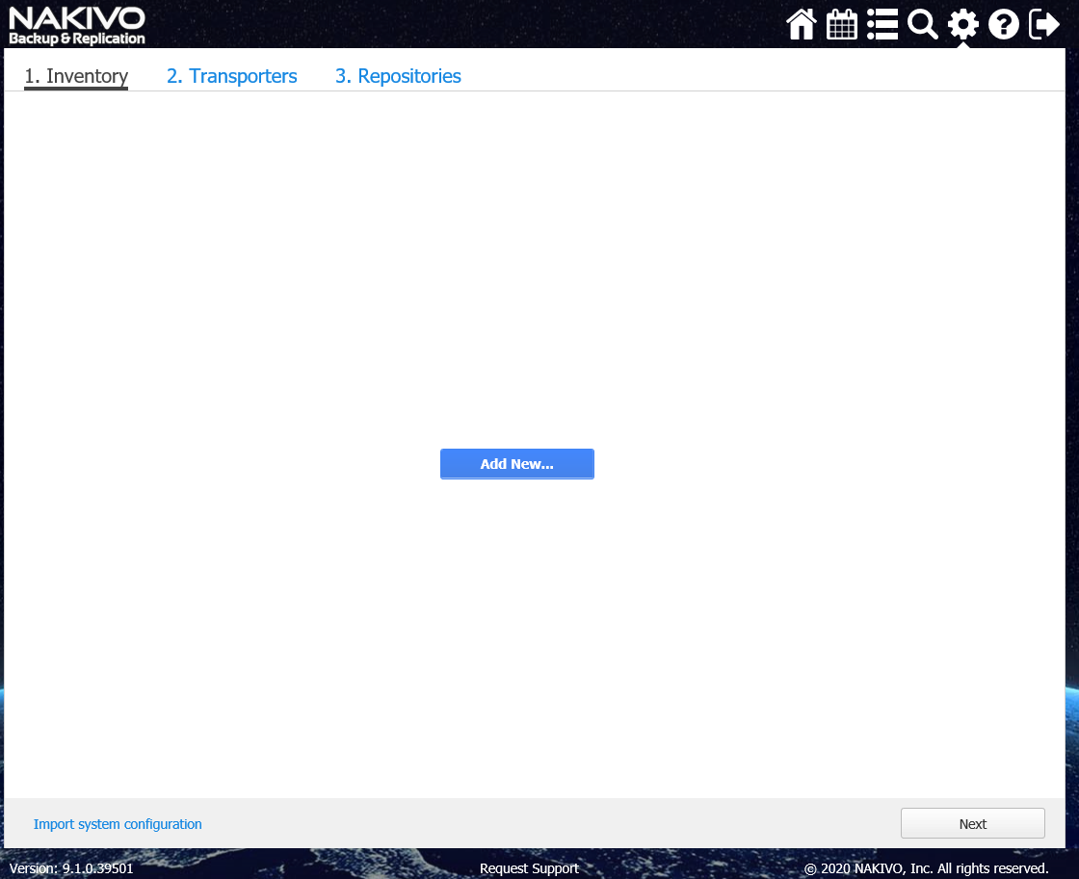
Task: Click the Log out arrow icon
Action: (1044, 24)
